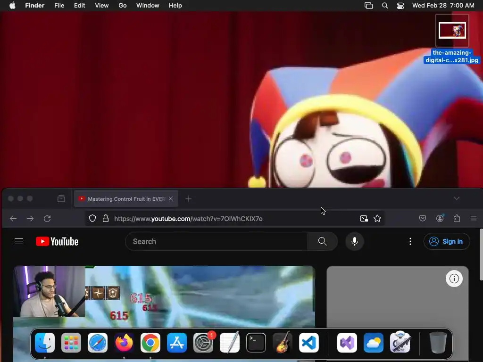The height and width of the screenshot is (362, 483).
Task: Save page to Pocket icon
Action: pos(423,219)
